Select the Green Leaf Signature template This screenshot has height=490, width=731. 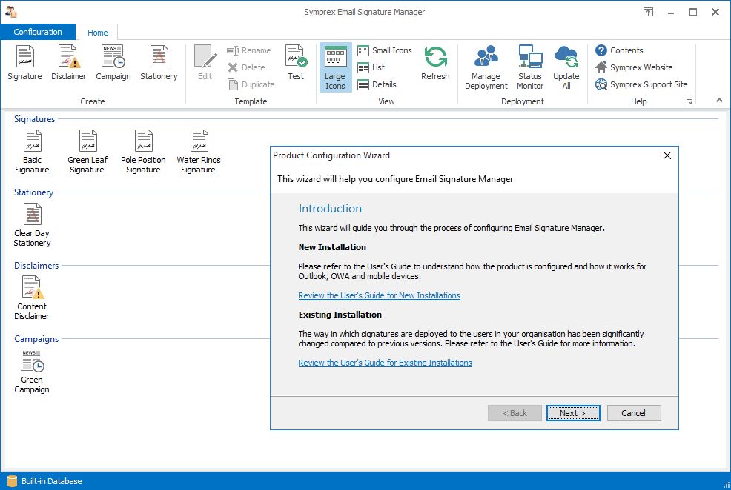(87, 152)
